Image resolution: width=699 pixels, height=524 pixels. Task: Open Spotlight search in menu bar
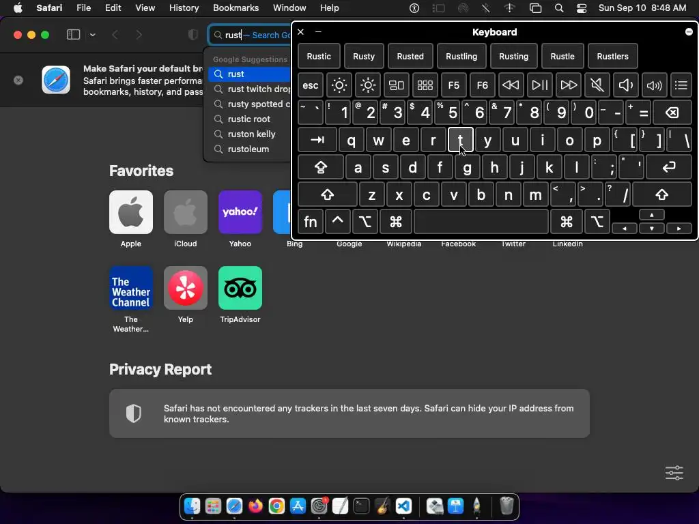click(x=559, y=8)
